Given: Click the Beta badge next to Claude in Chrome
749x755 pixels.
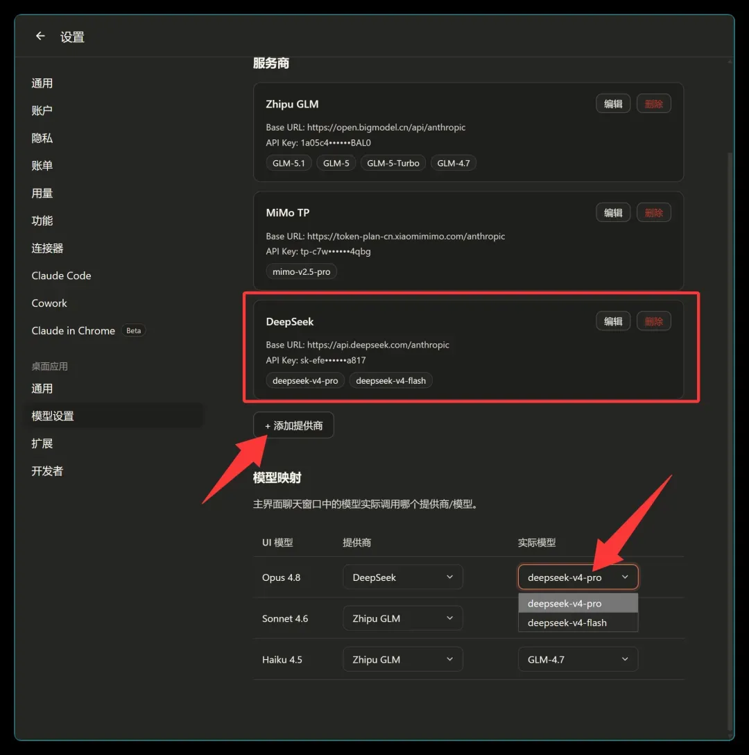Looking at the screenshot, I should 133,330.
